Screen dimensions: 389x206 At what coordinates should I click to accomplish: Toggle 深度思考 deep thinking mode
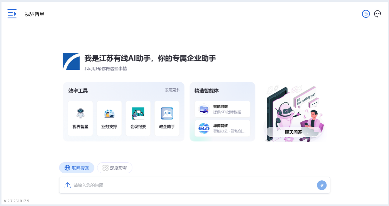[115, 168]
